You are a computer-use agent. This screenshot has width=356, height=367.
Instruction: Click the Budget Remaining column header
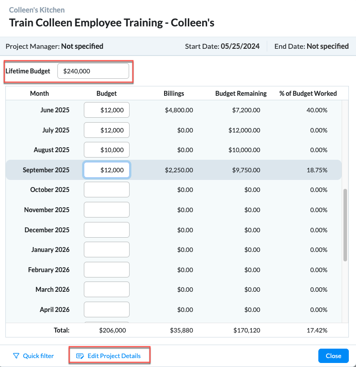tap(241, 94)
